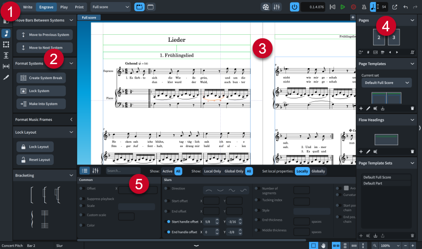The image size is (422, 249).
Task: Enable the Color property toggle
Action: (x=82, y=224)
